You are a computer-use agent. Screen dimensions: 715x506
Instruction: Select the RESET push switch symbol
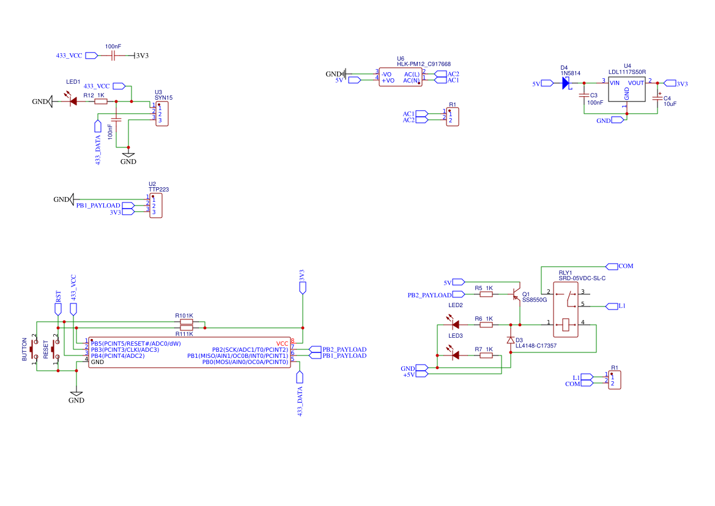(55, 349)
